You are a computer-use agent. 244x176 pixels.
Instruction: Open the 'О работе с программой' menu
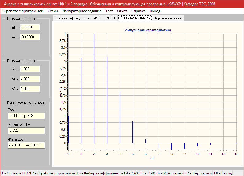tap(23, 11)
